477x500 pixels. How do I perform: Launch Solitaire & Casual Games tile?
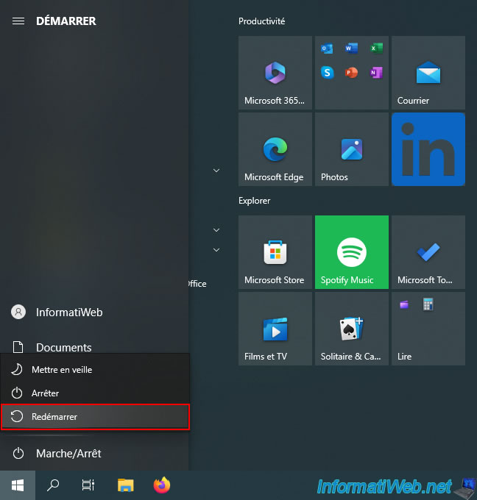[x=351, y=329]
